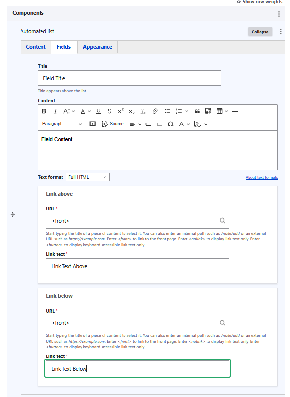The image size is (290, 397).
Task: Open numbered list style dropdown arrow
Action: (x=187, y=111)
